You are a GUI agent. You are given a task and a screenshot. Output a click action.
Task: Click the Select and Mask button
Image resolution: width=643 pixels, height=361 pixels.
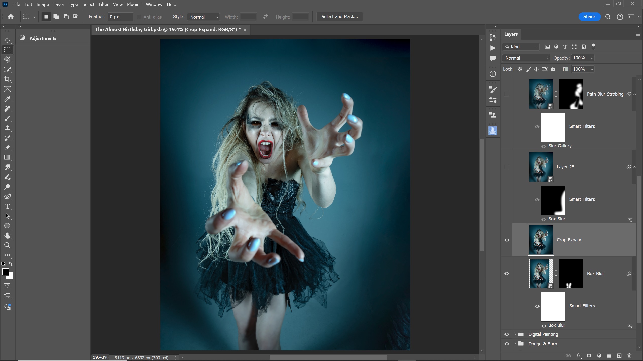[339, 17]
